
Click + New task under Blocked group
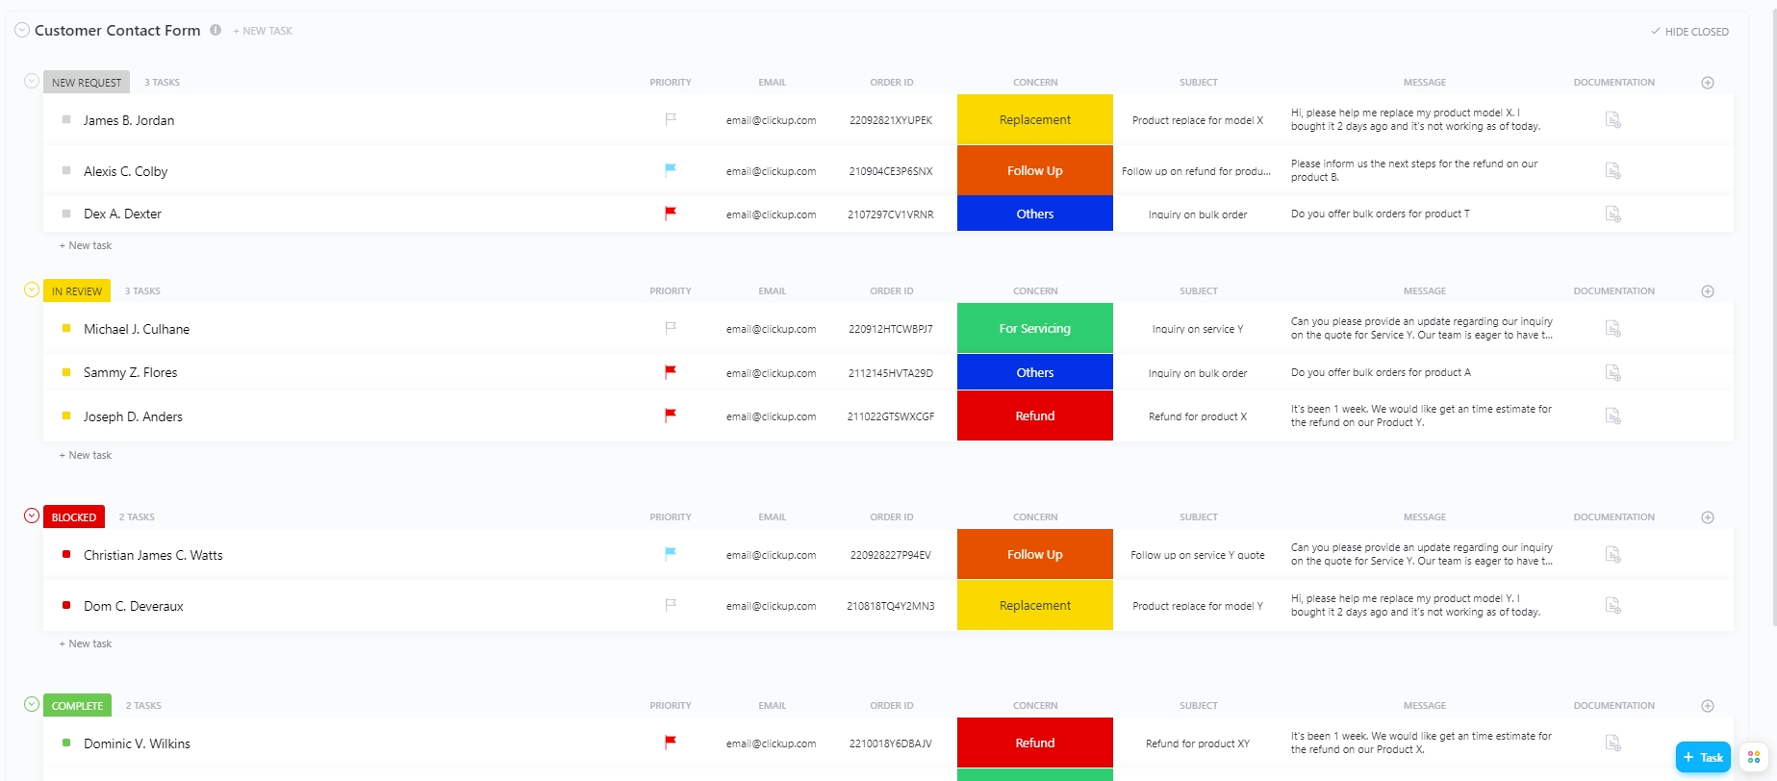(x=86, y=643)
